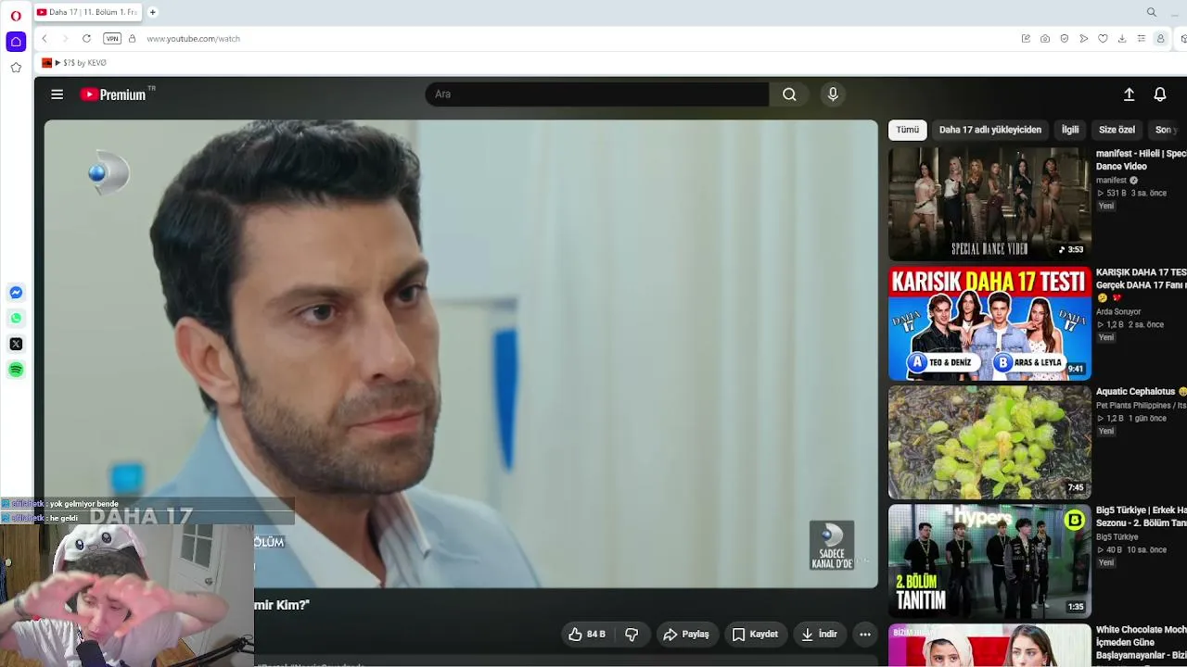The height and width of the screenshot is (667, 1187).
Task: Add page to bookmarks with heart icon
Action: [1103, 39]
